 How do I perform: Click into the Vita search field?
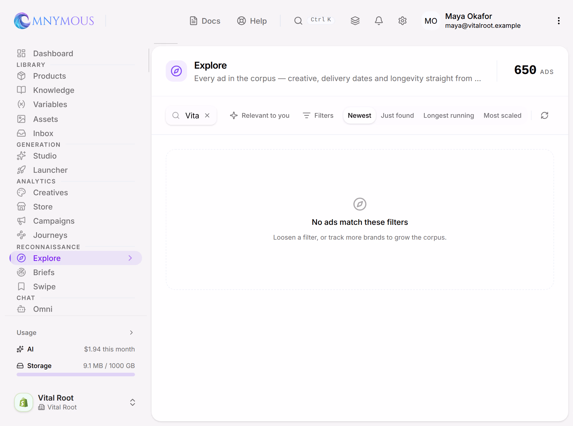point(192,115)
